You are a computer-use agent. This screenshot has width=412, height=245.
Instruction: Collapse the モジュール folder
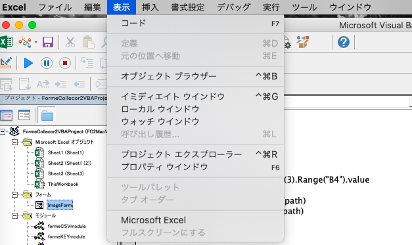(15, 215)
